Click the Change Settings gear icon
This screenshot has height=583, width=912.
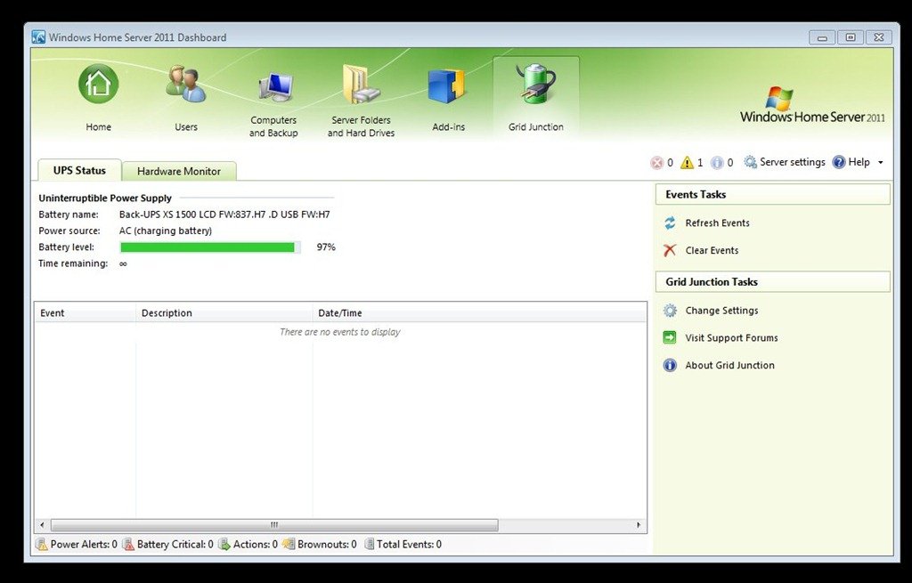pyautogui.click(x=670, y=311)
